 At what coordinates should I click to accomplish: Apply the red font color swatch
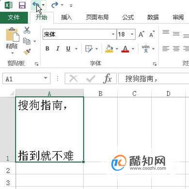pos(125,48)
